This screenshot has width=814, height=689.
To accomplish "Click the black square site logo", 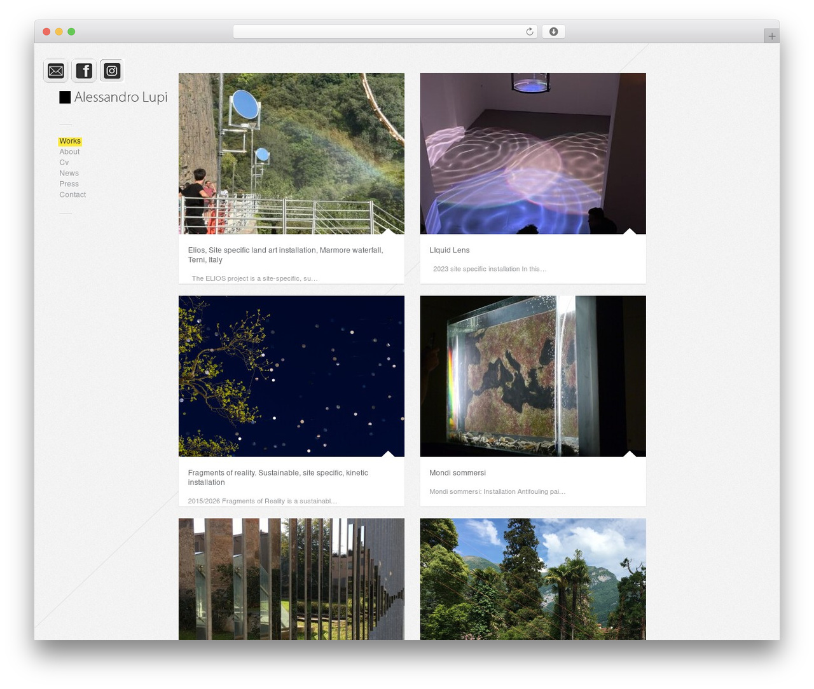I will point(65,97).
